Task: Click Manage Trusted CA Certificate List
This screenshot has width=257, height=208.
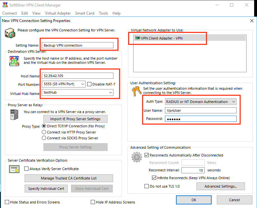Action: coord(69,178)
